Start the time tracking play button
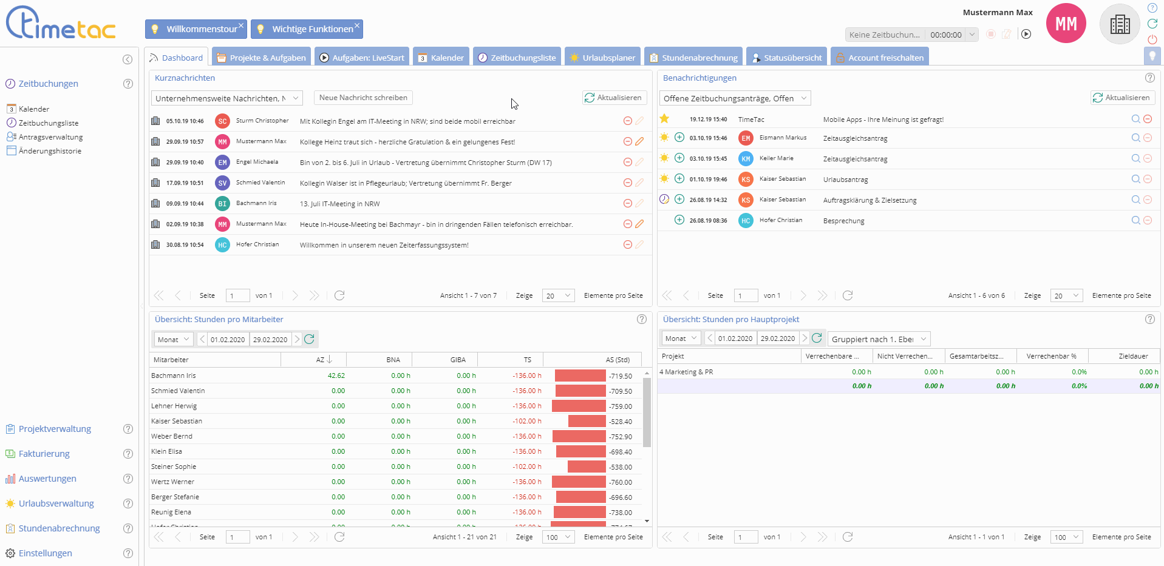Viewport: 1164px width, 566px height. click(x=1026, y=35)
